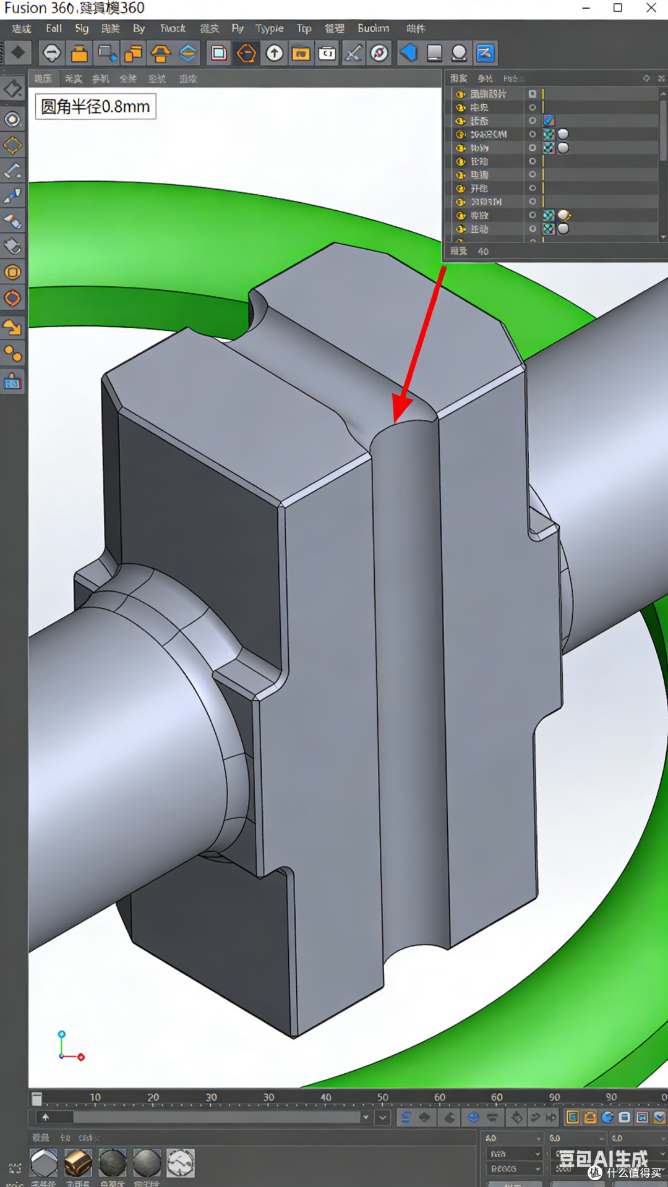Open the dropdown arrow beside the timeline range bar
Image resolution: width=668 pixels, height=1187 pixels.
(366, 1117)
